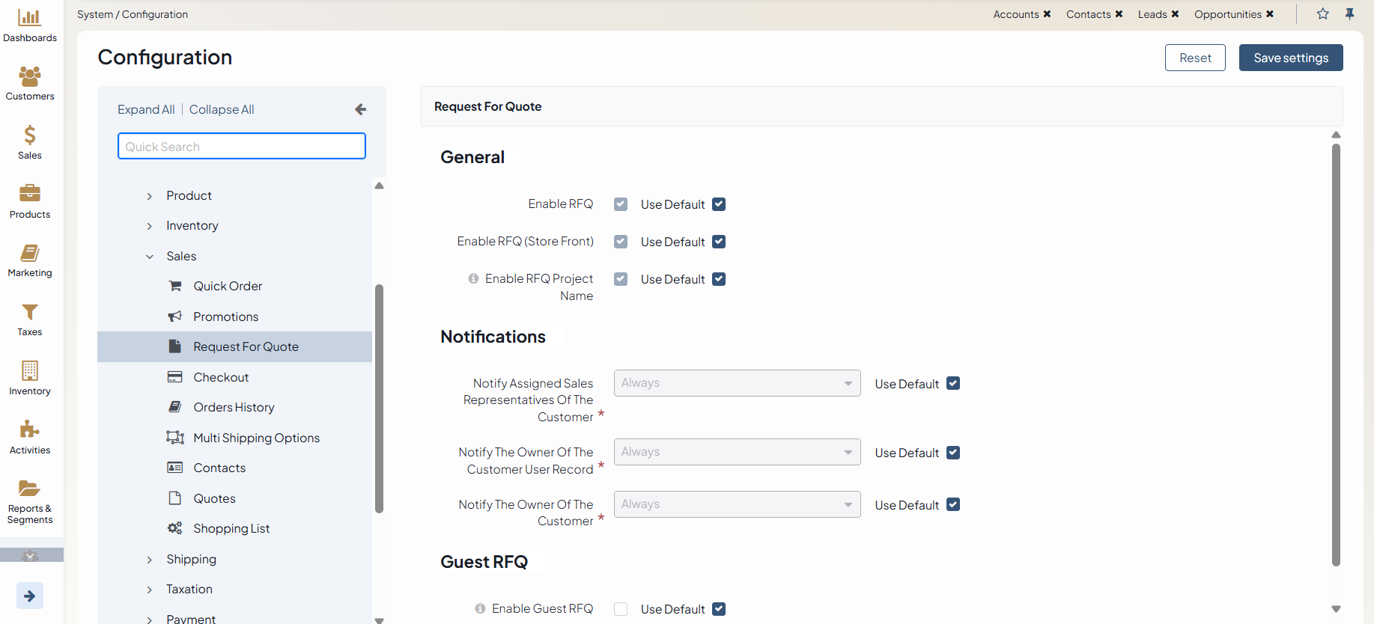The height and width of the screenshot is (624, 1374).
Task: Click the Quick Search input field
Action: (241, 147)
